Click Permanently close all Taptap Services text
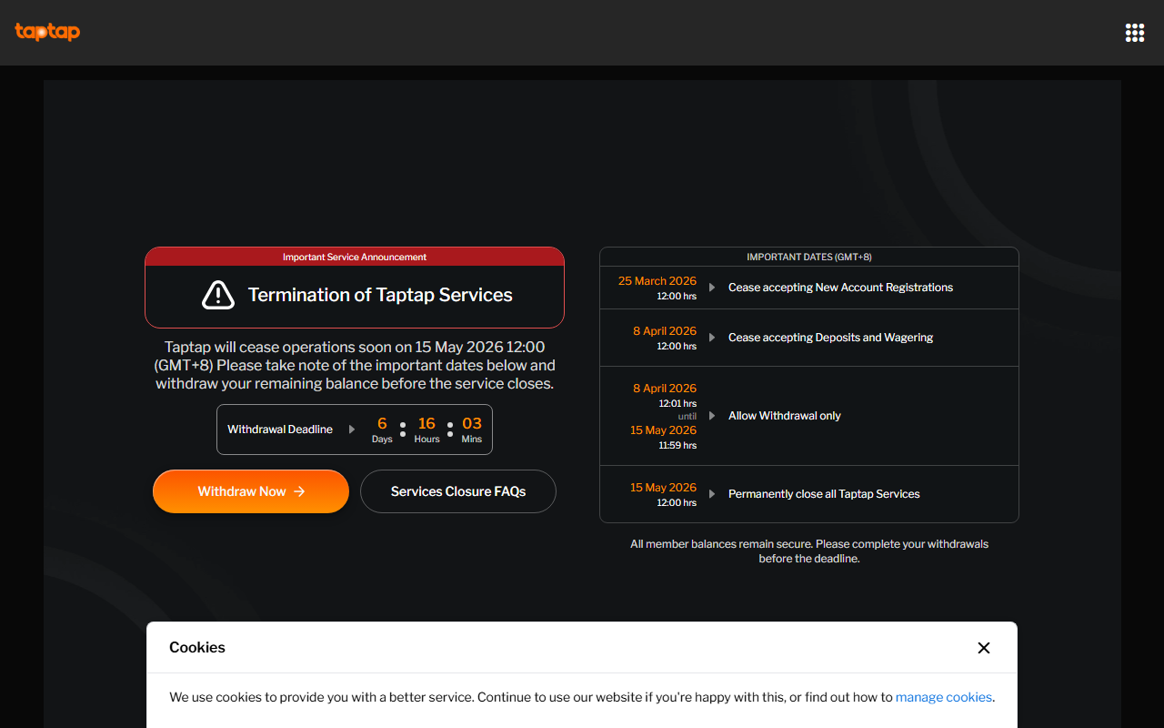Viewport: 1164px width, 728px height. (824, 494)
